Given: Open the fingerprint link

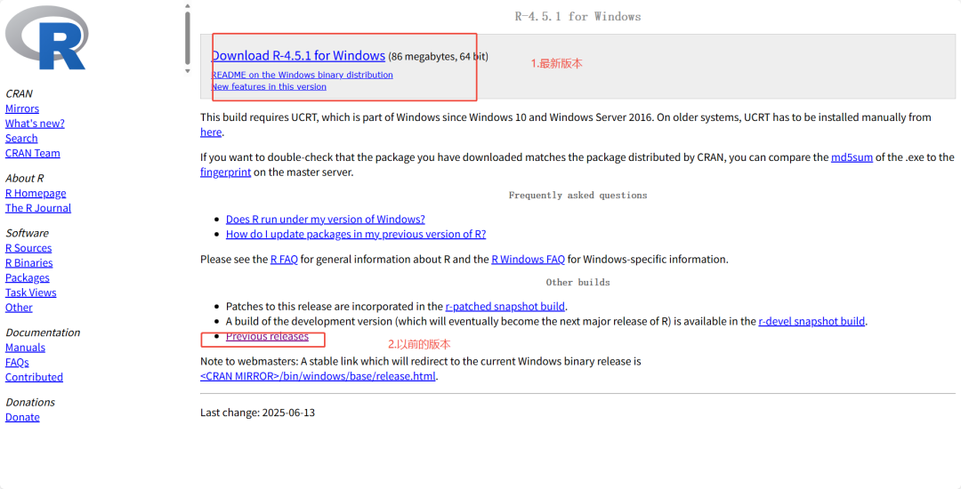Looking at the screenshot, I should [x=225, y=172].
